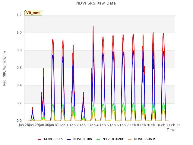193x145 pixels.
Task: Click the Feb 1 x-axis label
Action: tap(64, 125)
